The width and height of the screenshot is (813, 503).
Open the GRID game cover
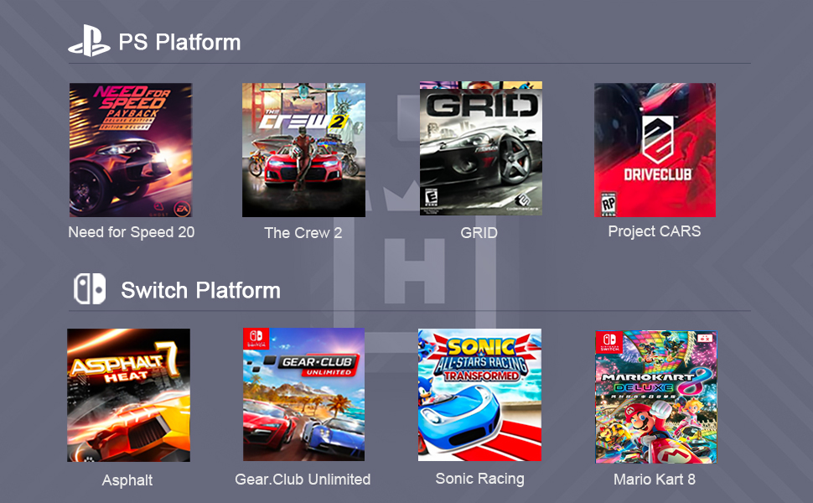pyautogui.click(x=480, y=148)
